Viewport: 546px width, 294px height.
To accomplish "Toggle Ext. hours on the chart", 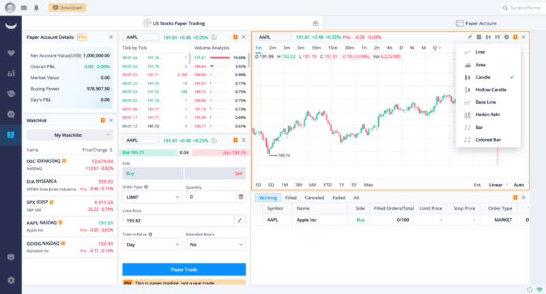I will click(478, 185).
